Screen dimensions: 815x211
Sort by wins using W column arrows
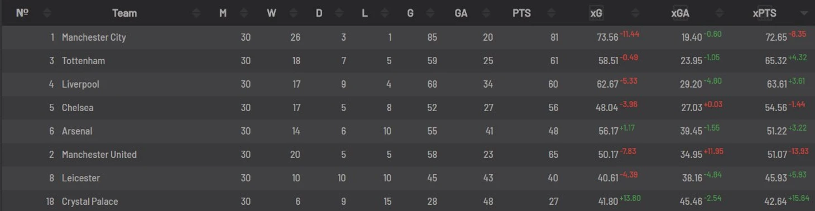[292, 13]
